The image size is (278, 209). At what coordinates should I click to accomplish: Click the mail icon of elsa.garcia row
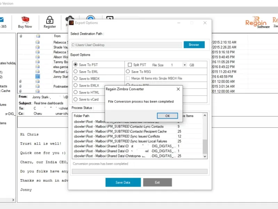tap(38, 67)
